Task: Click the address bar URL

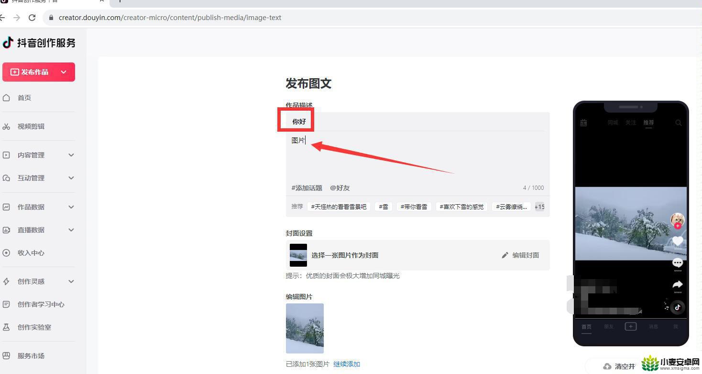Action: pyautogui.click(x=170, y=18)
